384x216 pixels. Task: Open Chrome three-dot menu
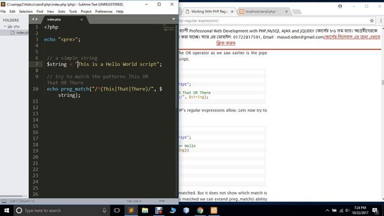coord(381,20)
